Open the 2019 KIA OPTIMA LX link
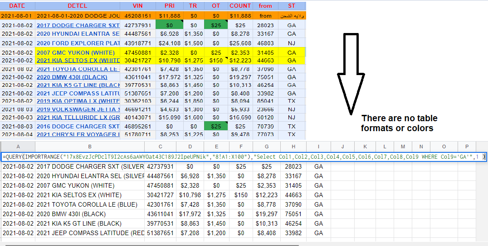The height and width of the screenshot is (246, 488). pyautogui.click(x=78, y=101)
